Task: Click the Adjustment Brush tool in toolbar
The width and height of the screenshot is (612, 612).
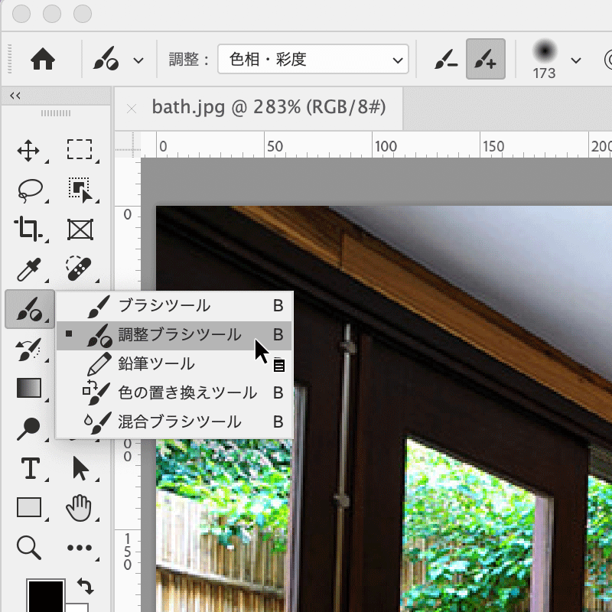Action: tap(30, 309)
